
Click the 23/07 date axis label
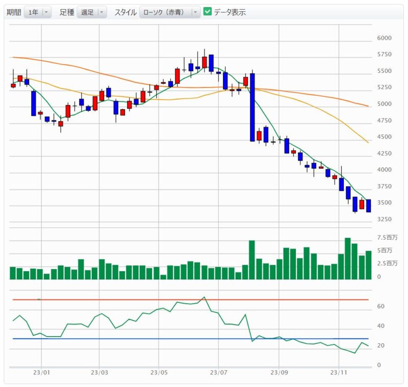point(219,372)
